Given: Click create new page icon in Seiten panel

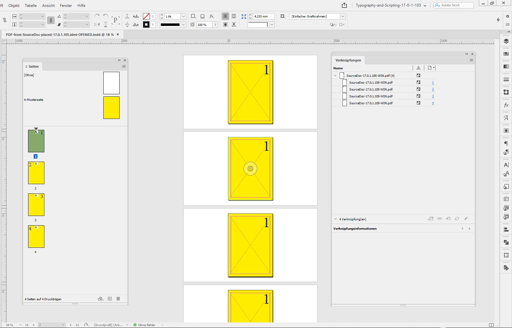Looking at the screenshot, I should 110,299.
